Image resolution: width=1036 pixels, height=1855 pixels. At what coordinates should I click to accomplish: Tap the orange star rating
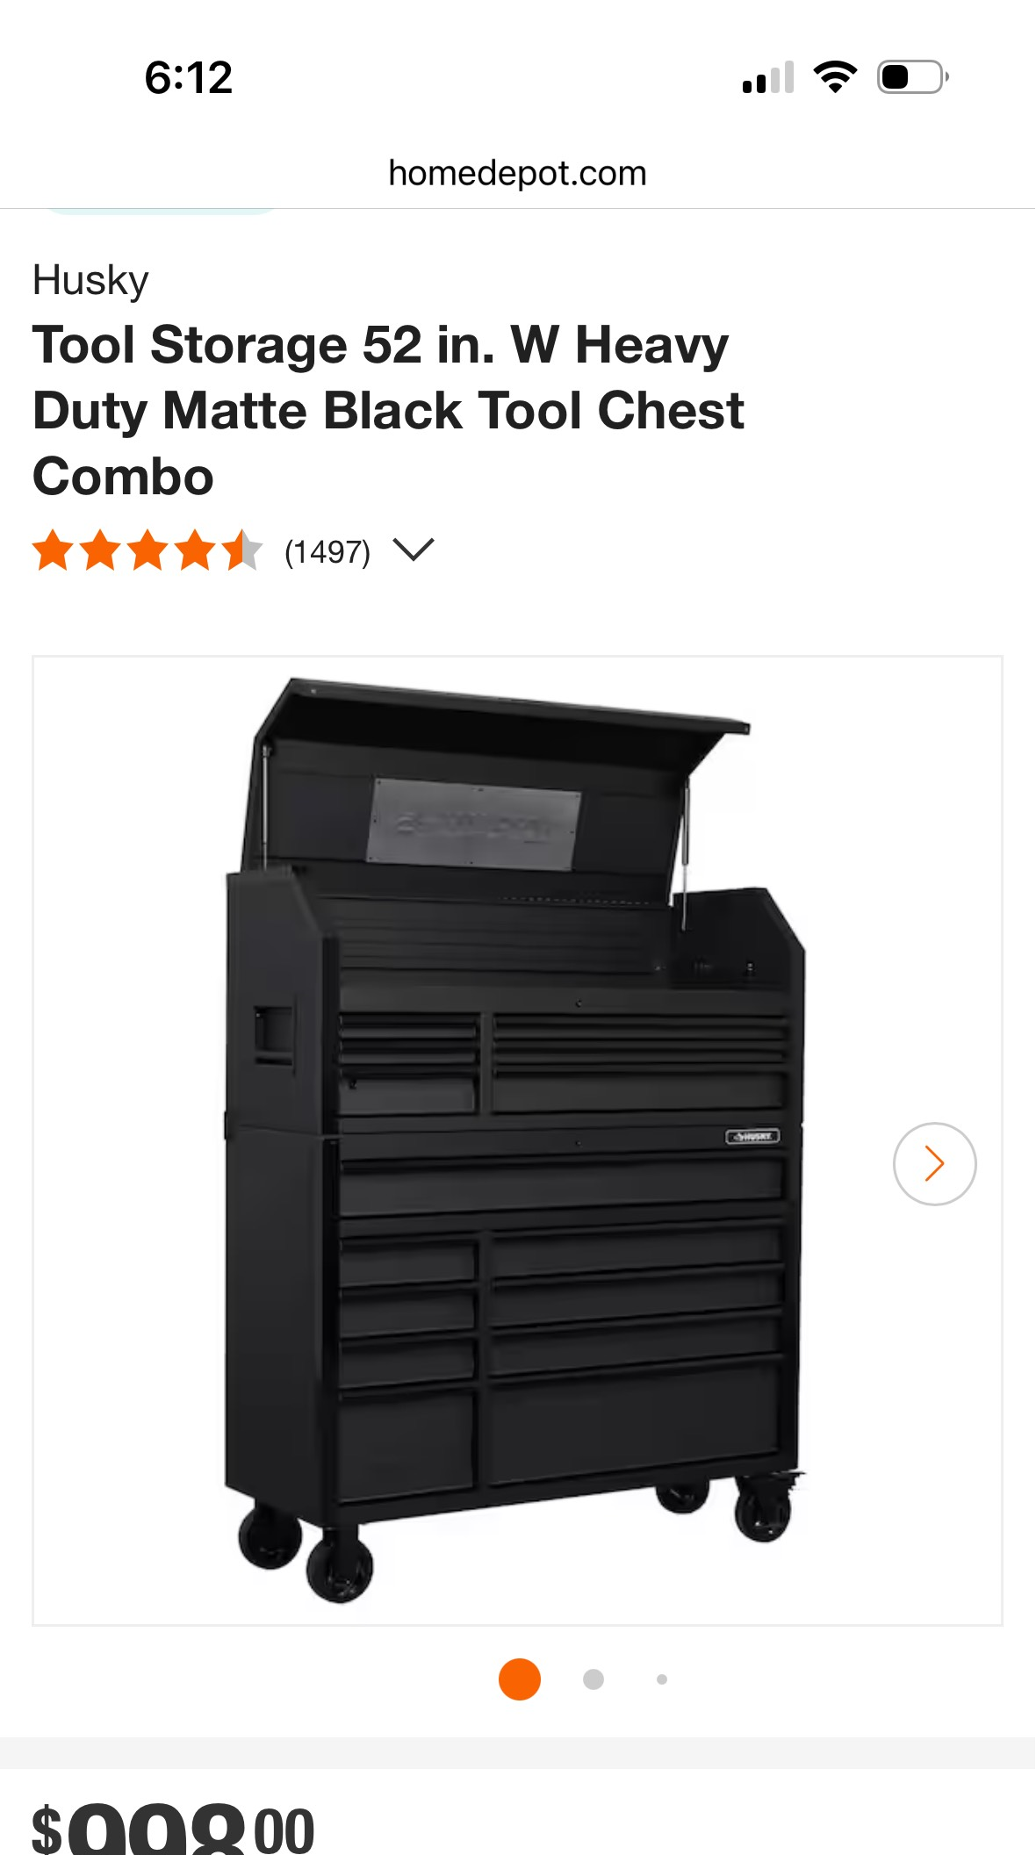click(x=147, y=550)
